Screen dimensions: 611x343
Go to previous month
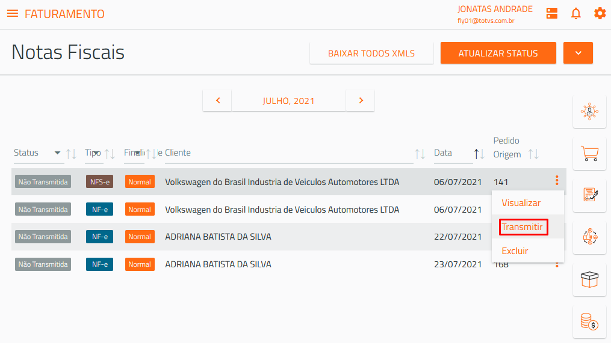pyautogui.click(x=217, y=100)
